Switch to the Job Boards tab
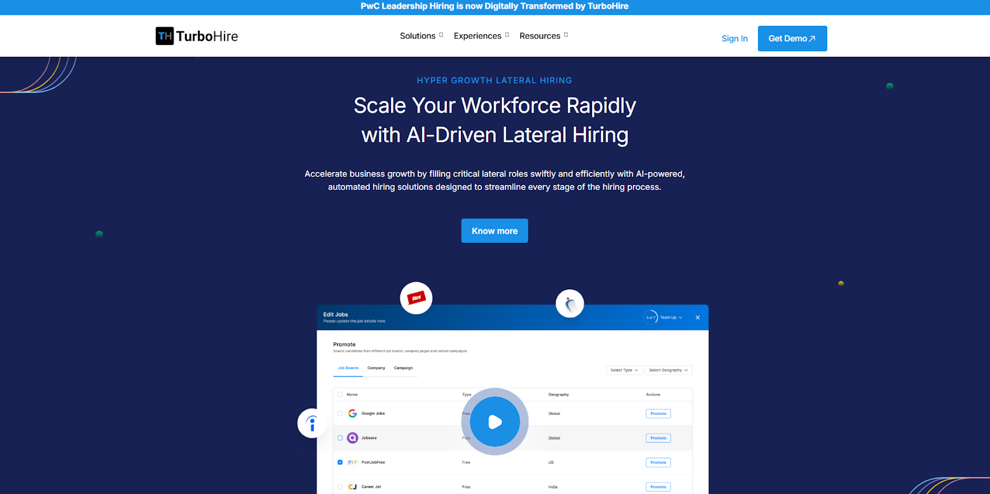 tap(348, 368)
